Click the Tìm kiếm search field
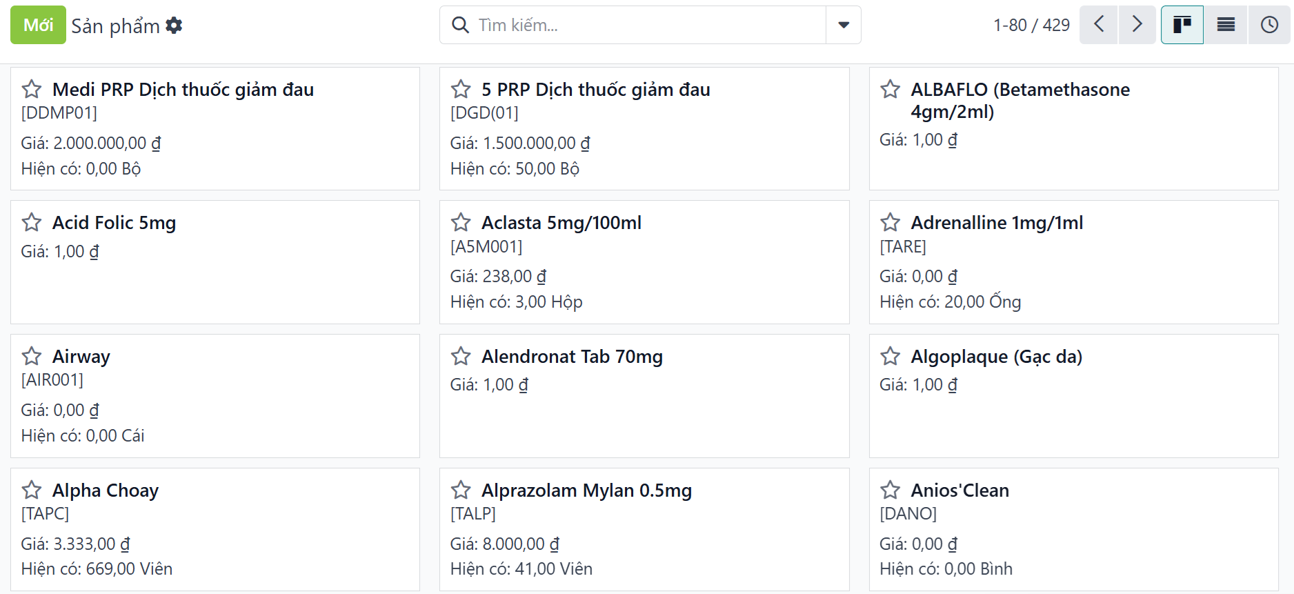Screen dimensions: 1294x594 [x=648, y=25]
